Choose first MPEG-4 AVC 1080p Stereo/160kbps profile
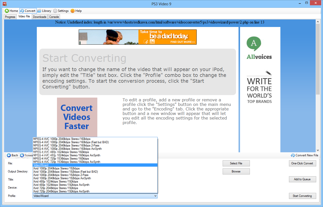 (95, 139)
